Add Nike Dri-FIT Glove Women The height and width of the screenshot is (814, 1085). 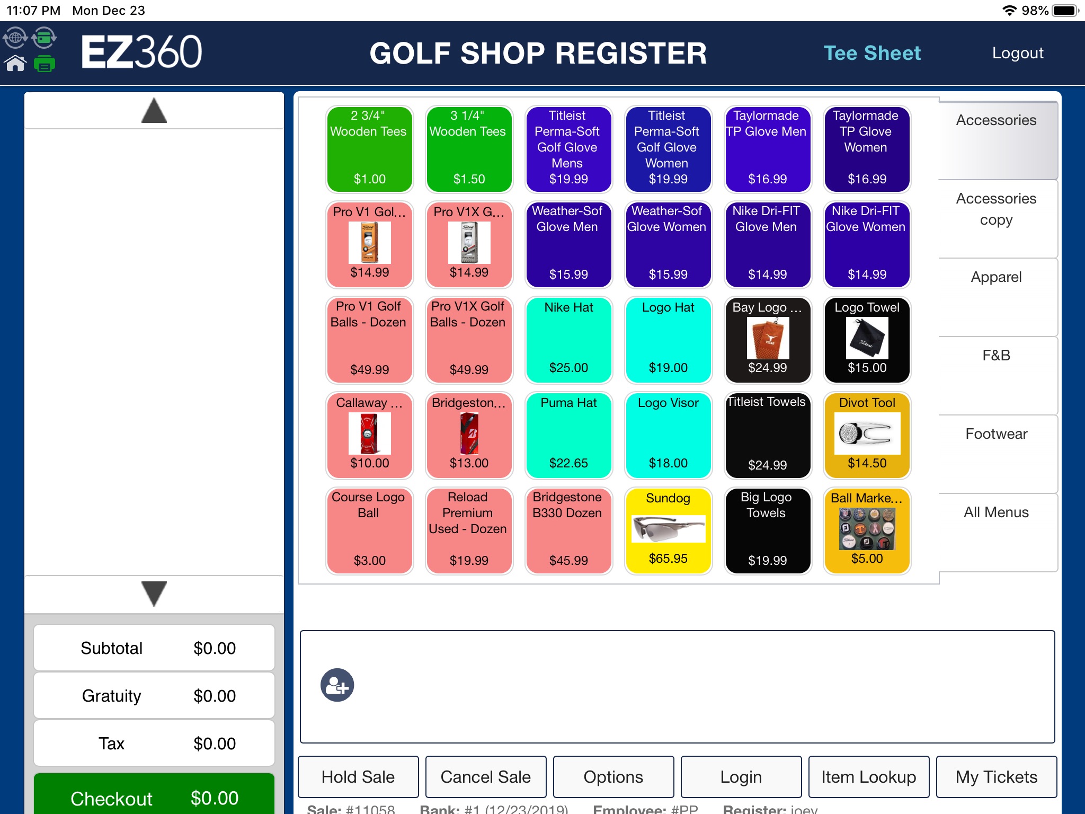(x=867, y=244)
